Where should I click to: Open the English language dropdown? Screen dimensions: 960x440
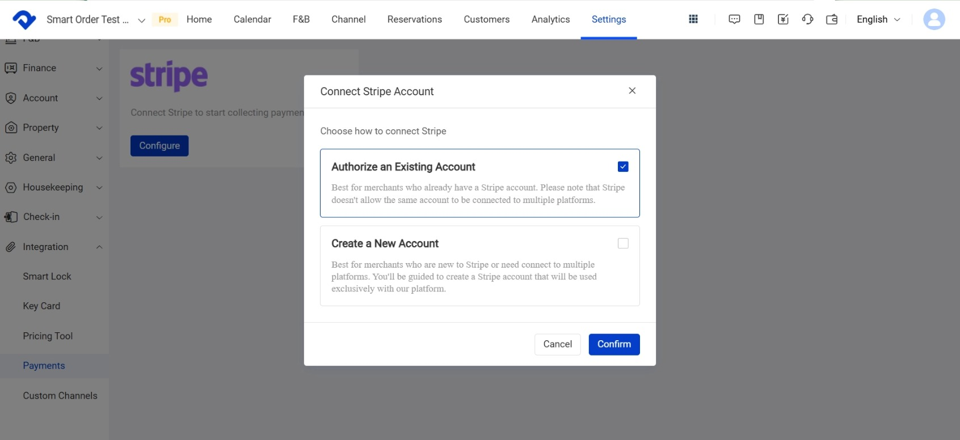[x=878, y=19]
